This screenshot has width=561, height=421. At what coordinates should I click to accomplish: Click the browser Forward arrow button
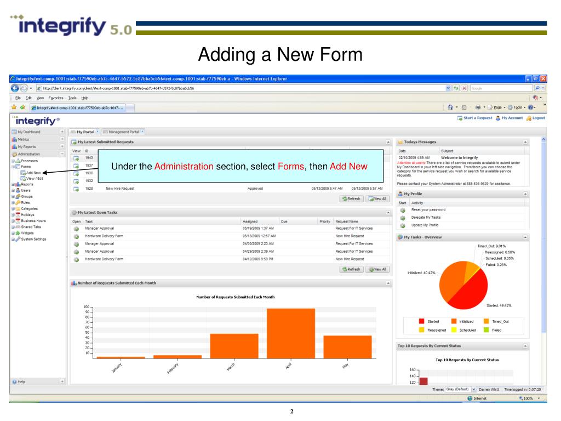[24, 88]
